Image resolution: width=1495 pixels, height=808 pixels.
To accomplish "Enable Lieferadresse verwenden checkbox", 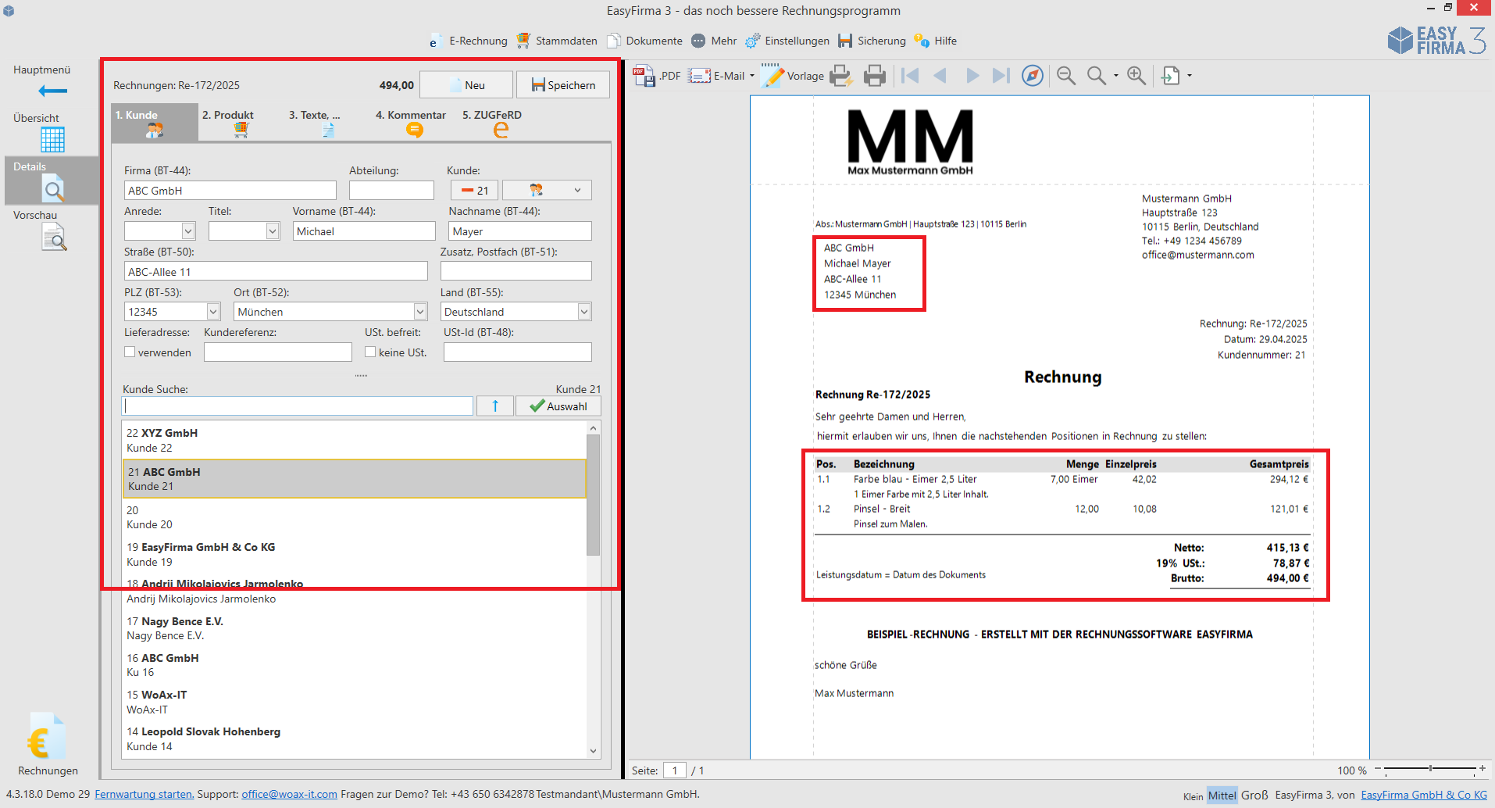I will [130, 352].
